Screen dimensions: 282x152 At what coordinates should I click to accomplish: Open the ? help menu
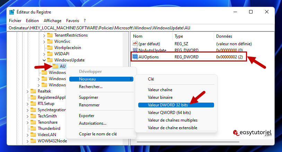[x=85, y=21]
